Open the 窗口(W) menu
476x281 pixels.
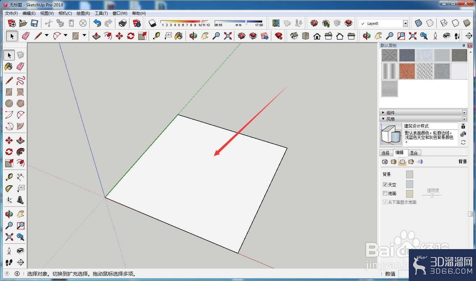(120, 13)
